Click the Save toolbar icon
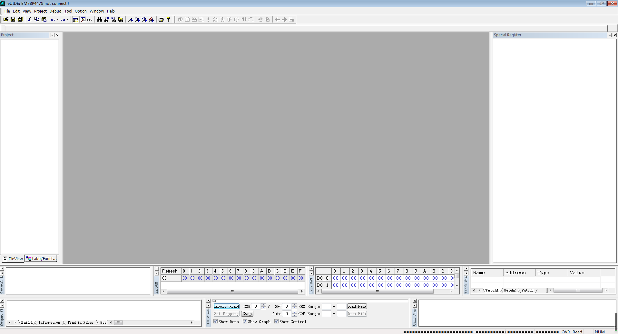618x334 pixels. point(13,20)
